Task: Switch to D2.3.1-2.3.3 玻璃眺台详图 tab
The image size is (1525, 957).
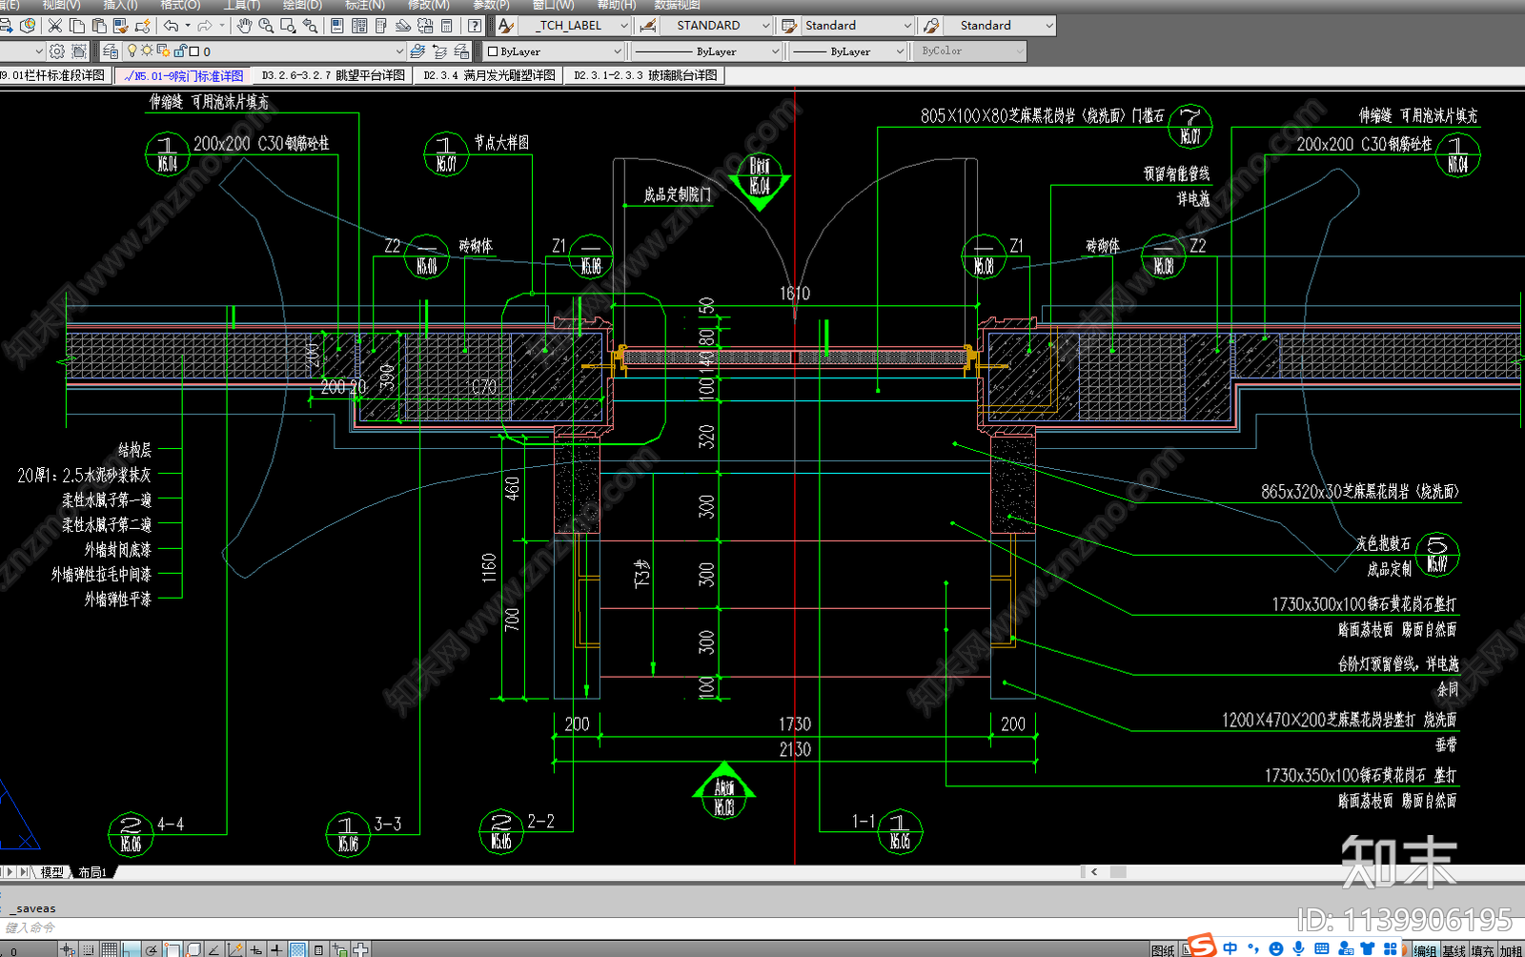Action: (645, 75)
